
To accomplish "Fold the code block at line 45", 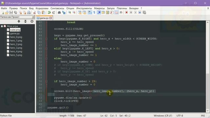I will pos(46,39).
